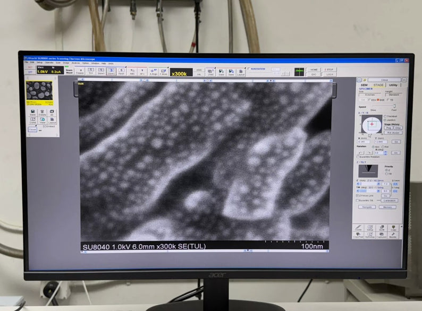The width and height of the screenshot is (422, 311).
Task: Select the Trackball radio option
Action: coord(385,116)
